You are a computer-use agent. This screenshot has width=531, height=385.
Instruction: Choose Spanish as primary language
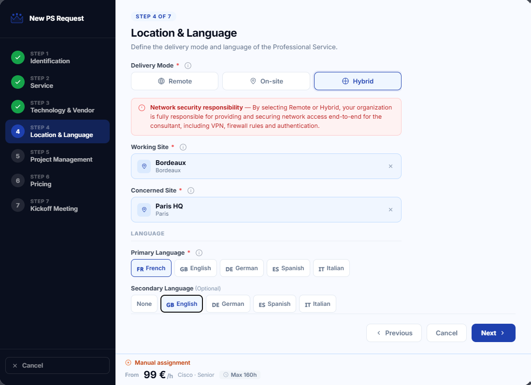288,268
